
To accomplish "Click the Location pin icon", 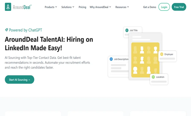I will coord(153,77).
